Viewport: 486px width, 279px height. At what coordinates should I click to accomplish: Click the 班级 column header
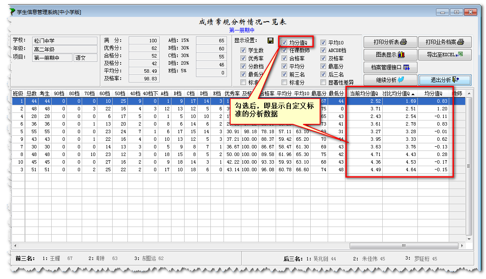[18, 93]
